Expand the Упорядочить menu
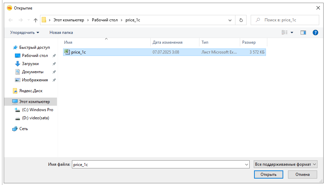The height and width of the screenshot is (185, 327). [x=24, y=33]
